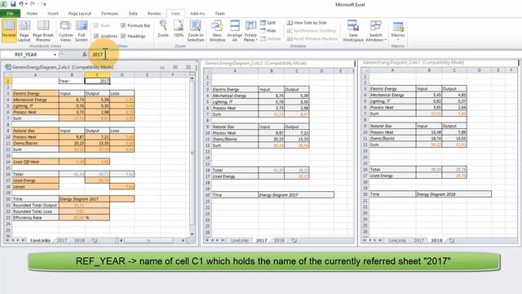Click Zoom to Selection
This screenshot has width=522, height=294.
click(x=196, y=30)
